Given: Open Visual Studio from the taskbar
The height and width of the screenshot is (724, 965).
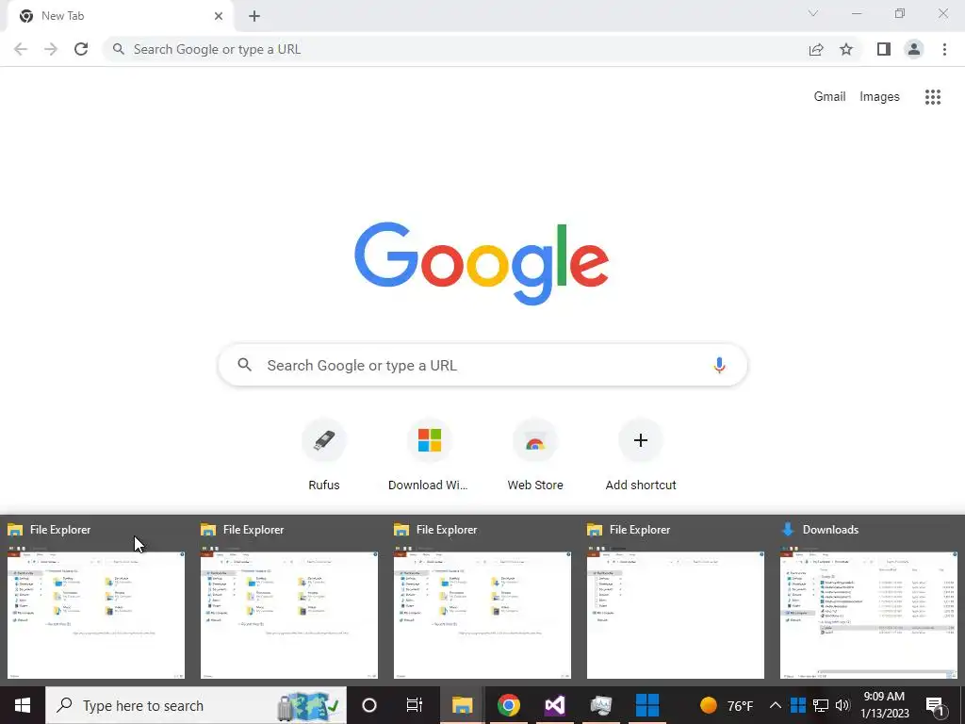Looking at the screenshot, I should (x=554, y=705).
